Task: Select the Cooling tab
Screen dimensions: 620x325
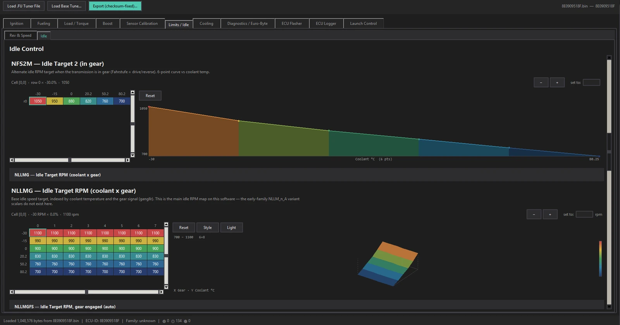Action: coord(207,24)
